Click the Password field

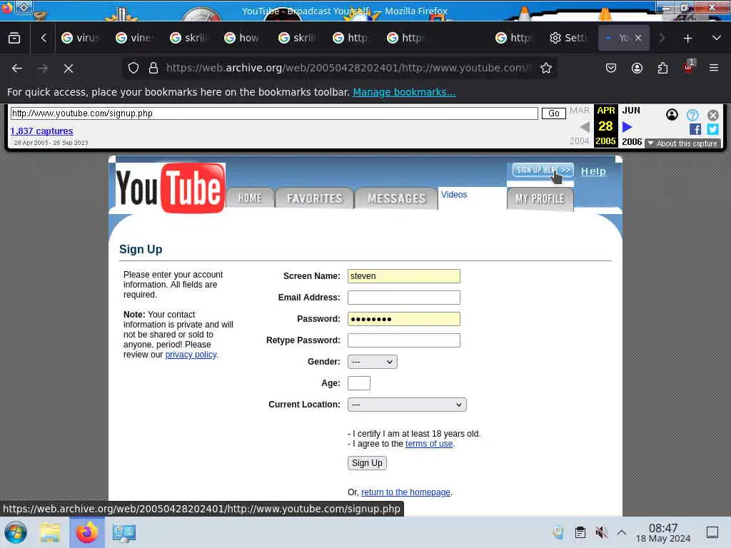tap(404, 319)
